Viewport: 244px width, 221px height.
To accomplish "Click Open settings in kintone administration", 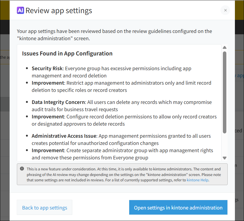I will point(178,207).
